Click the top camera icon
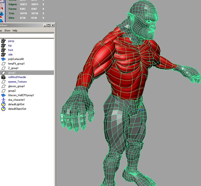This screenshot has width=201, height=186. point(3,45)
